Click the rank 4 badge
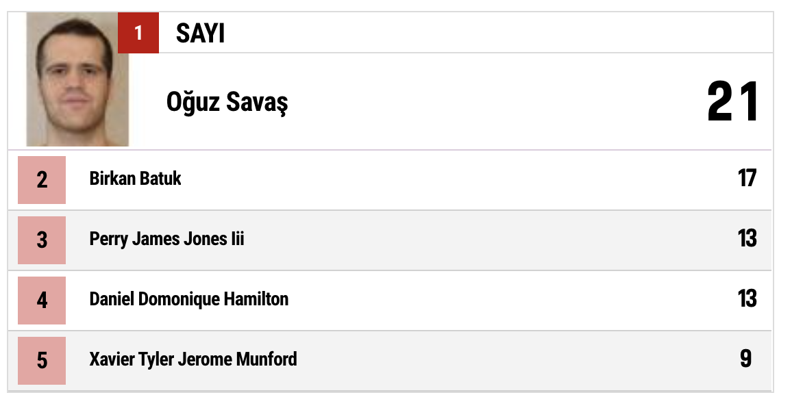The height and width of the screenshot is (408, 792). (42, 301)
